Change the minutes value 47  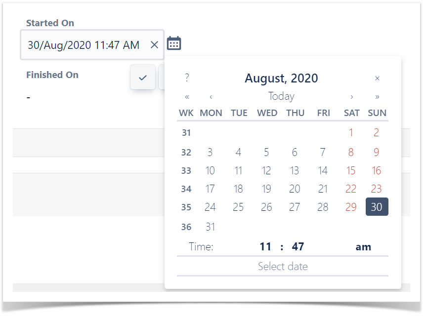pos(298,246)
